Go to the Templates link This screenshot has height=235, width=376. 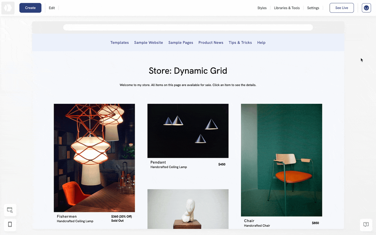(119, 43)
